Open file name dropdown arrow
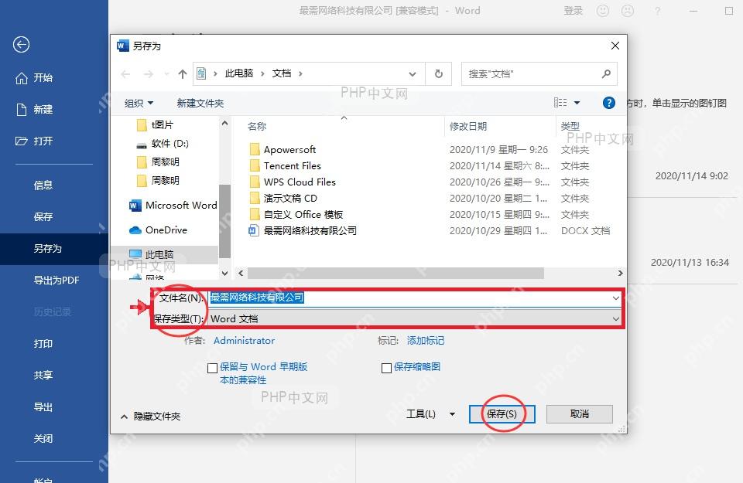 click(x=615, y=298)
